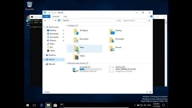Select CD Drive (D:) icon
The image size is (192, 108).
pyautogui.click(x=111, y=69)
